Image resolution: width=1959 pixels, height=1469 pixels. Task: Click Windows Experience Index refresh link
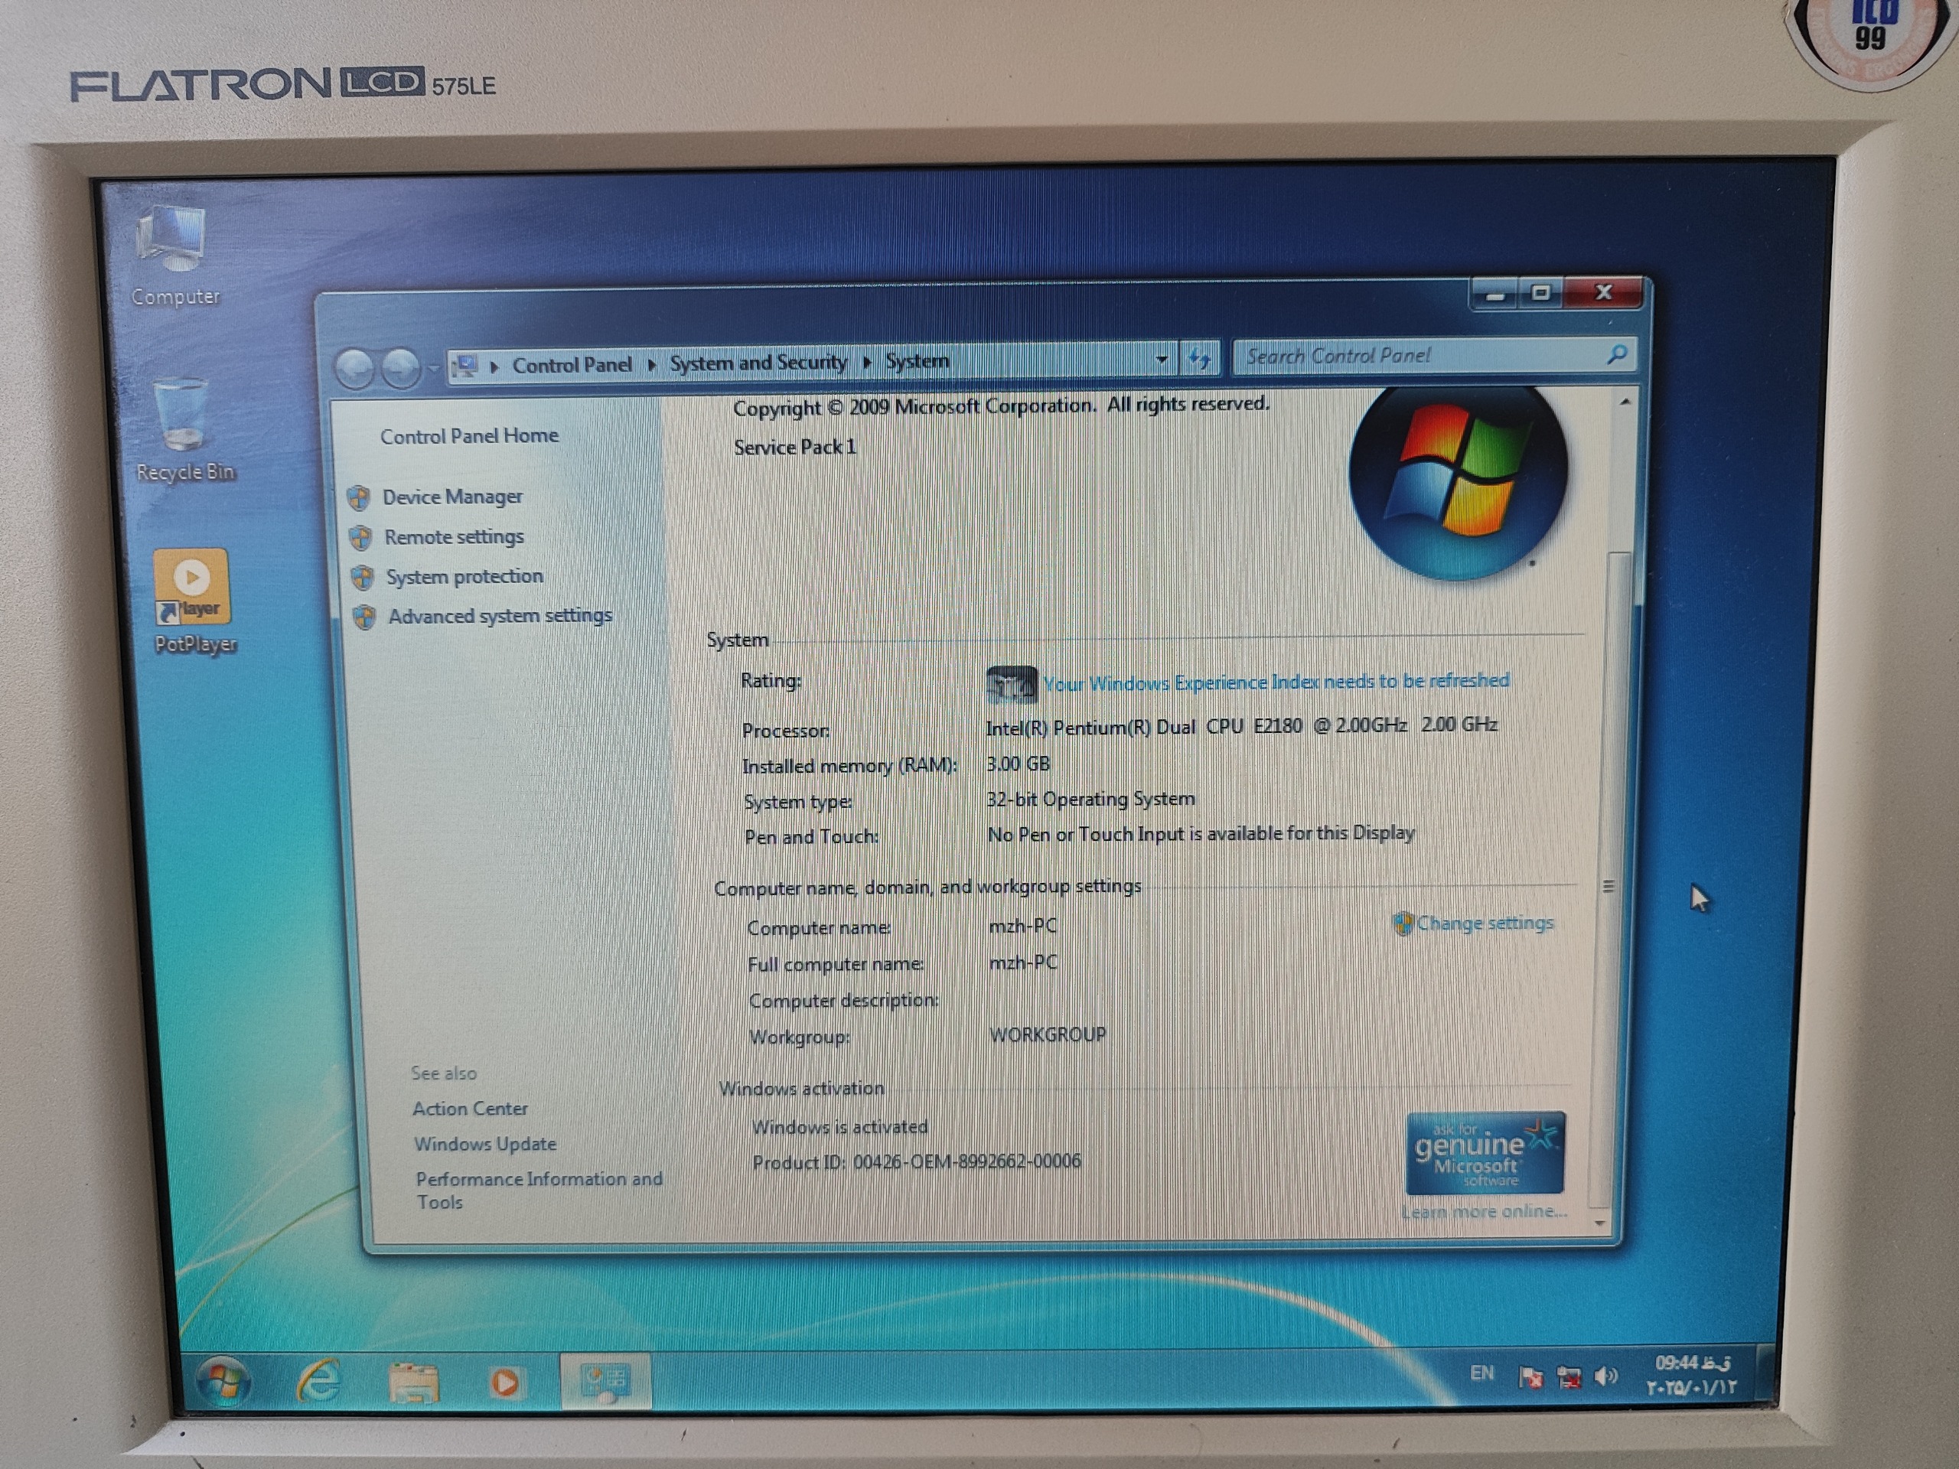coord(1276,682)
